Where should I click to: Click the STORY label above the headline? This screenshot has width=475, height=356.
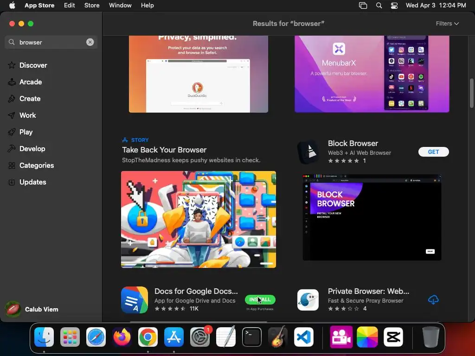(x=140, y=140)
